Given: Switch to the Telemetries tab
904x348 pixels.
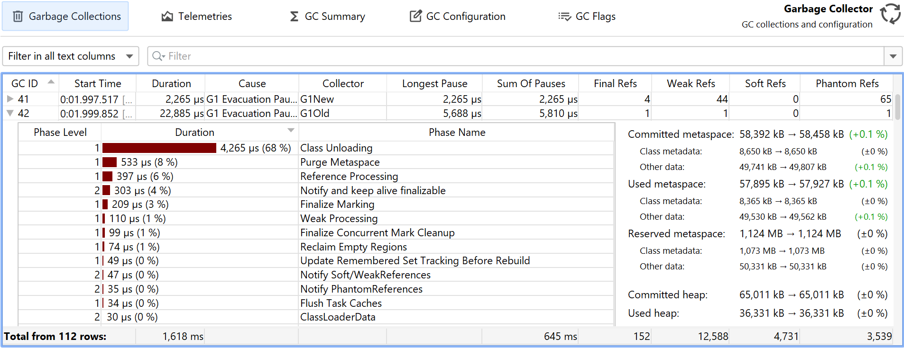Looking at the screenshot, I should pyautogui.click(x=196, y=17).
